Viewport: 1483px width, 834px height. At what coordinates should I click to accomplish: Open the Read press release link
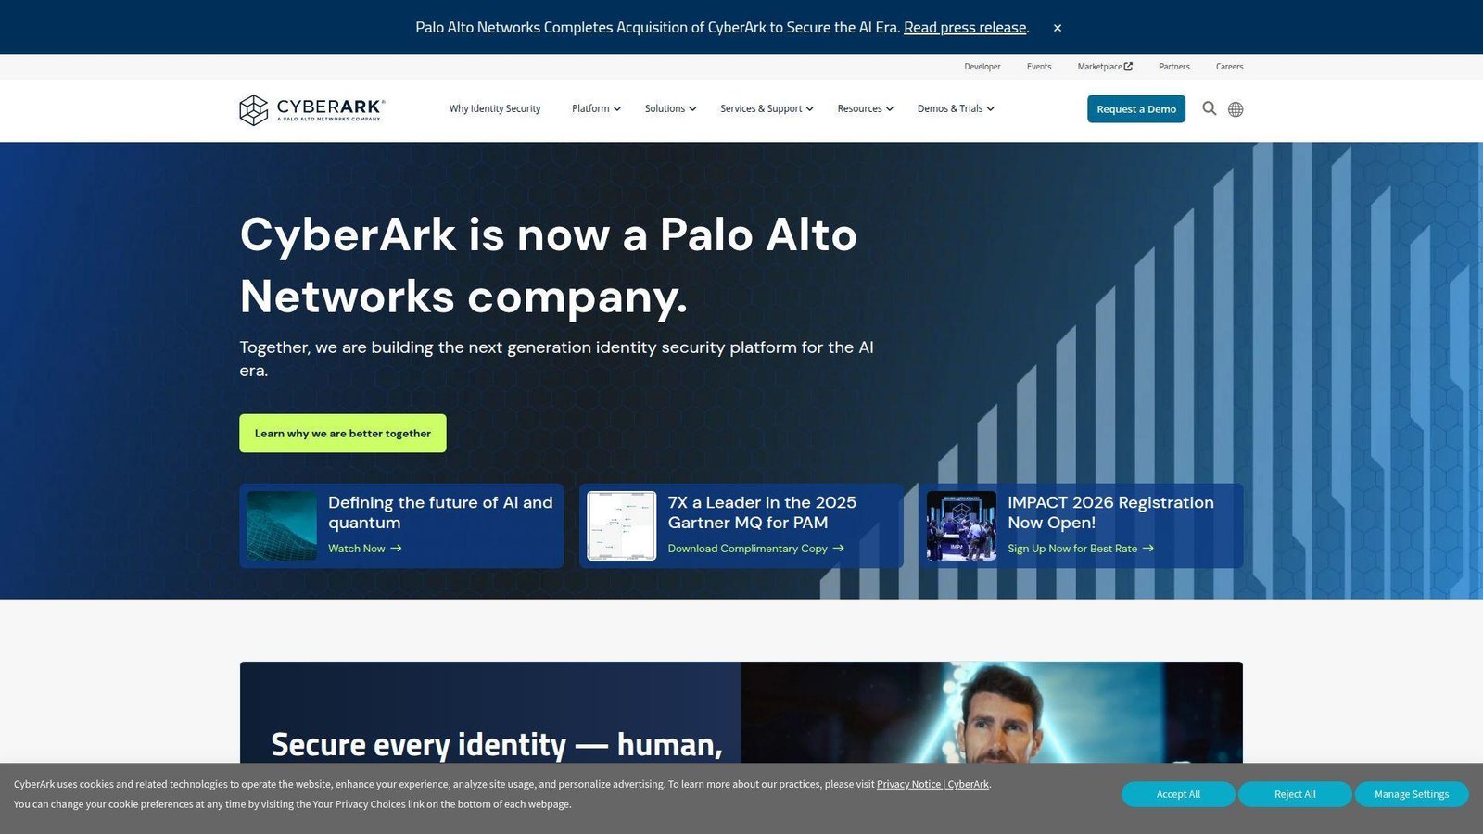pyautogui.click(x=965, y=28)
